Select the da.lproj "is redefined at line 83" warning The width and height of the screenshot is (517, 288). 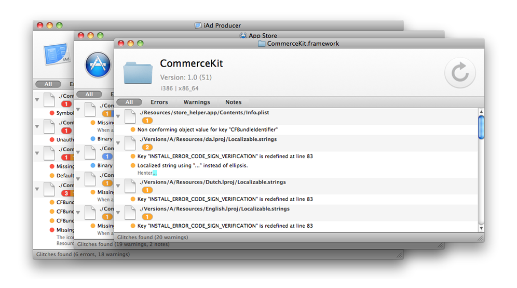225,156
